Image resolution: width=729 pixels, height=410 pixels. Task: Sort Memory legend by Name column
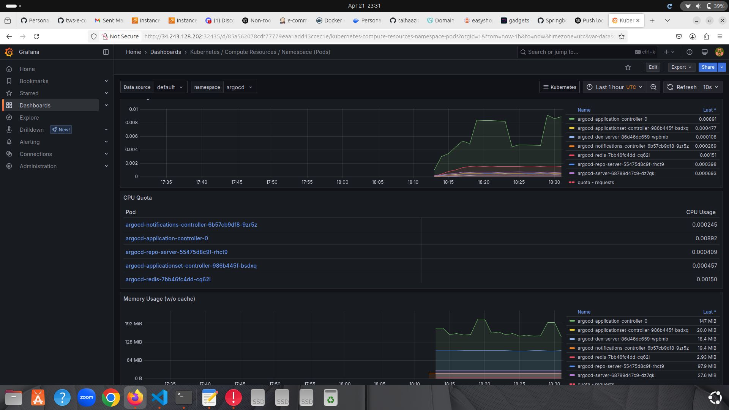[x=584, y=312]
